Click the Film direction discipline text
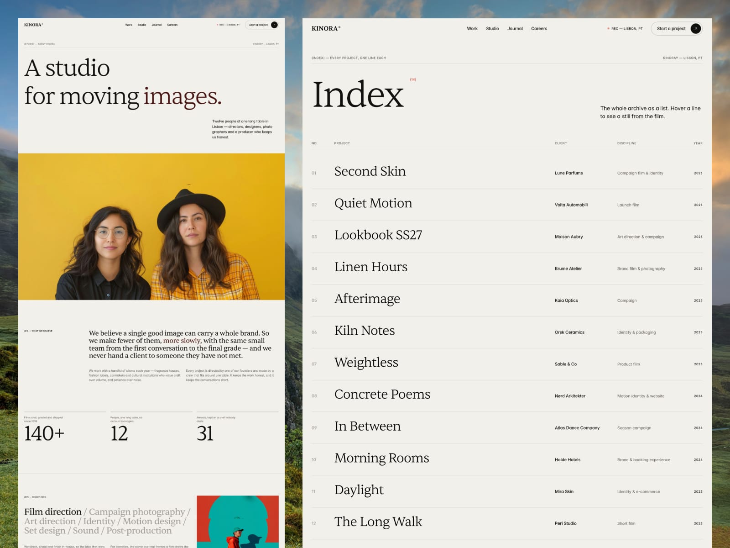This screenshot has height=548, width=730. point(53,512)
